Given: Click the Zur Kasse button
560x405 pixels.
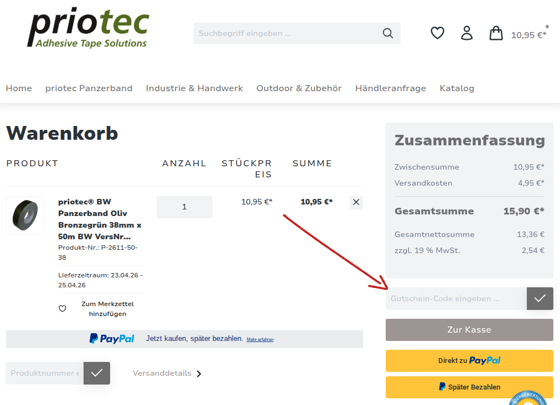Looking at the screenshot, I should click(469, 330).
